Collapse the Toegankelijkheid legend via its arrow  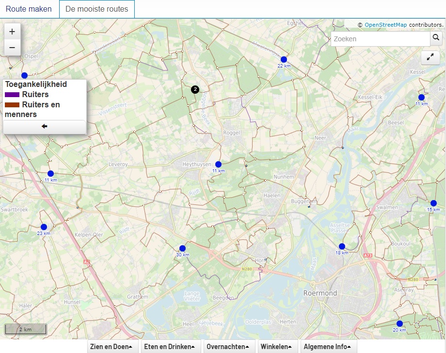pos(44,126)
